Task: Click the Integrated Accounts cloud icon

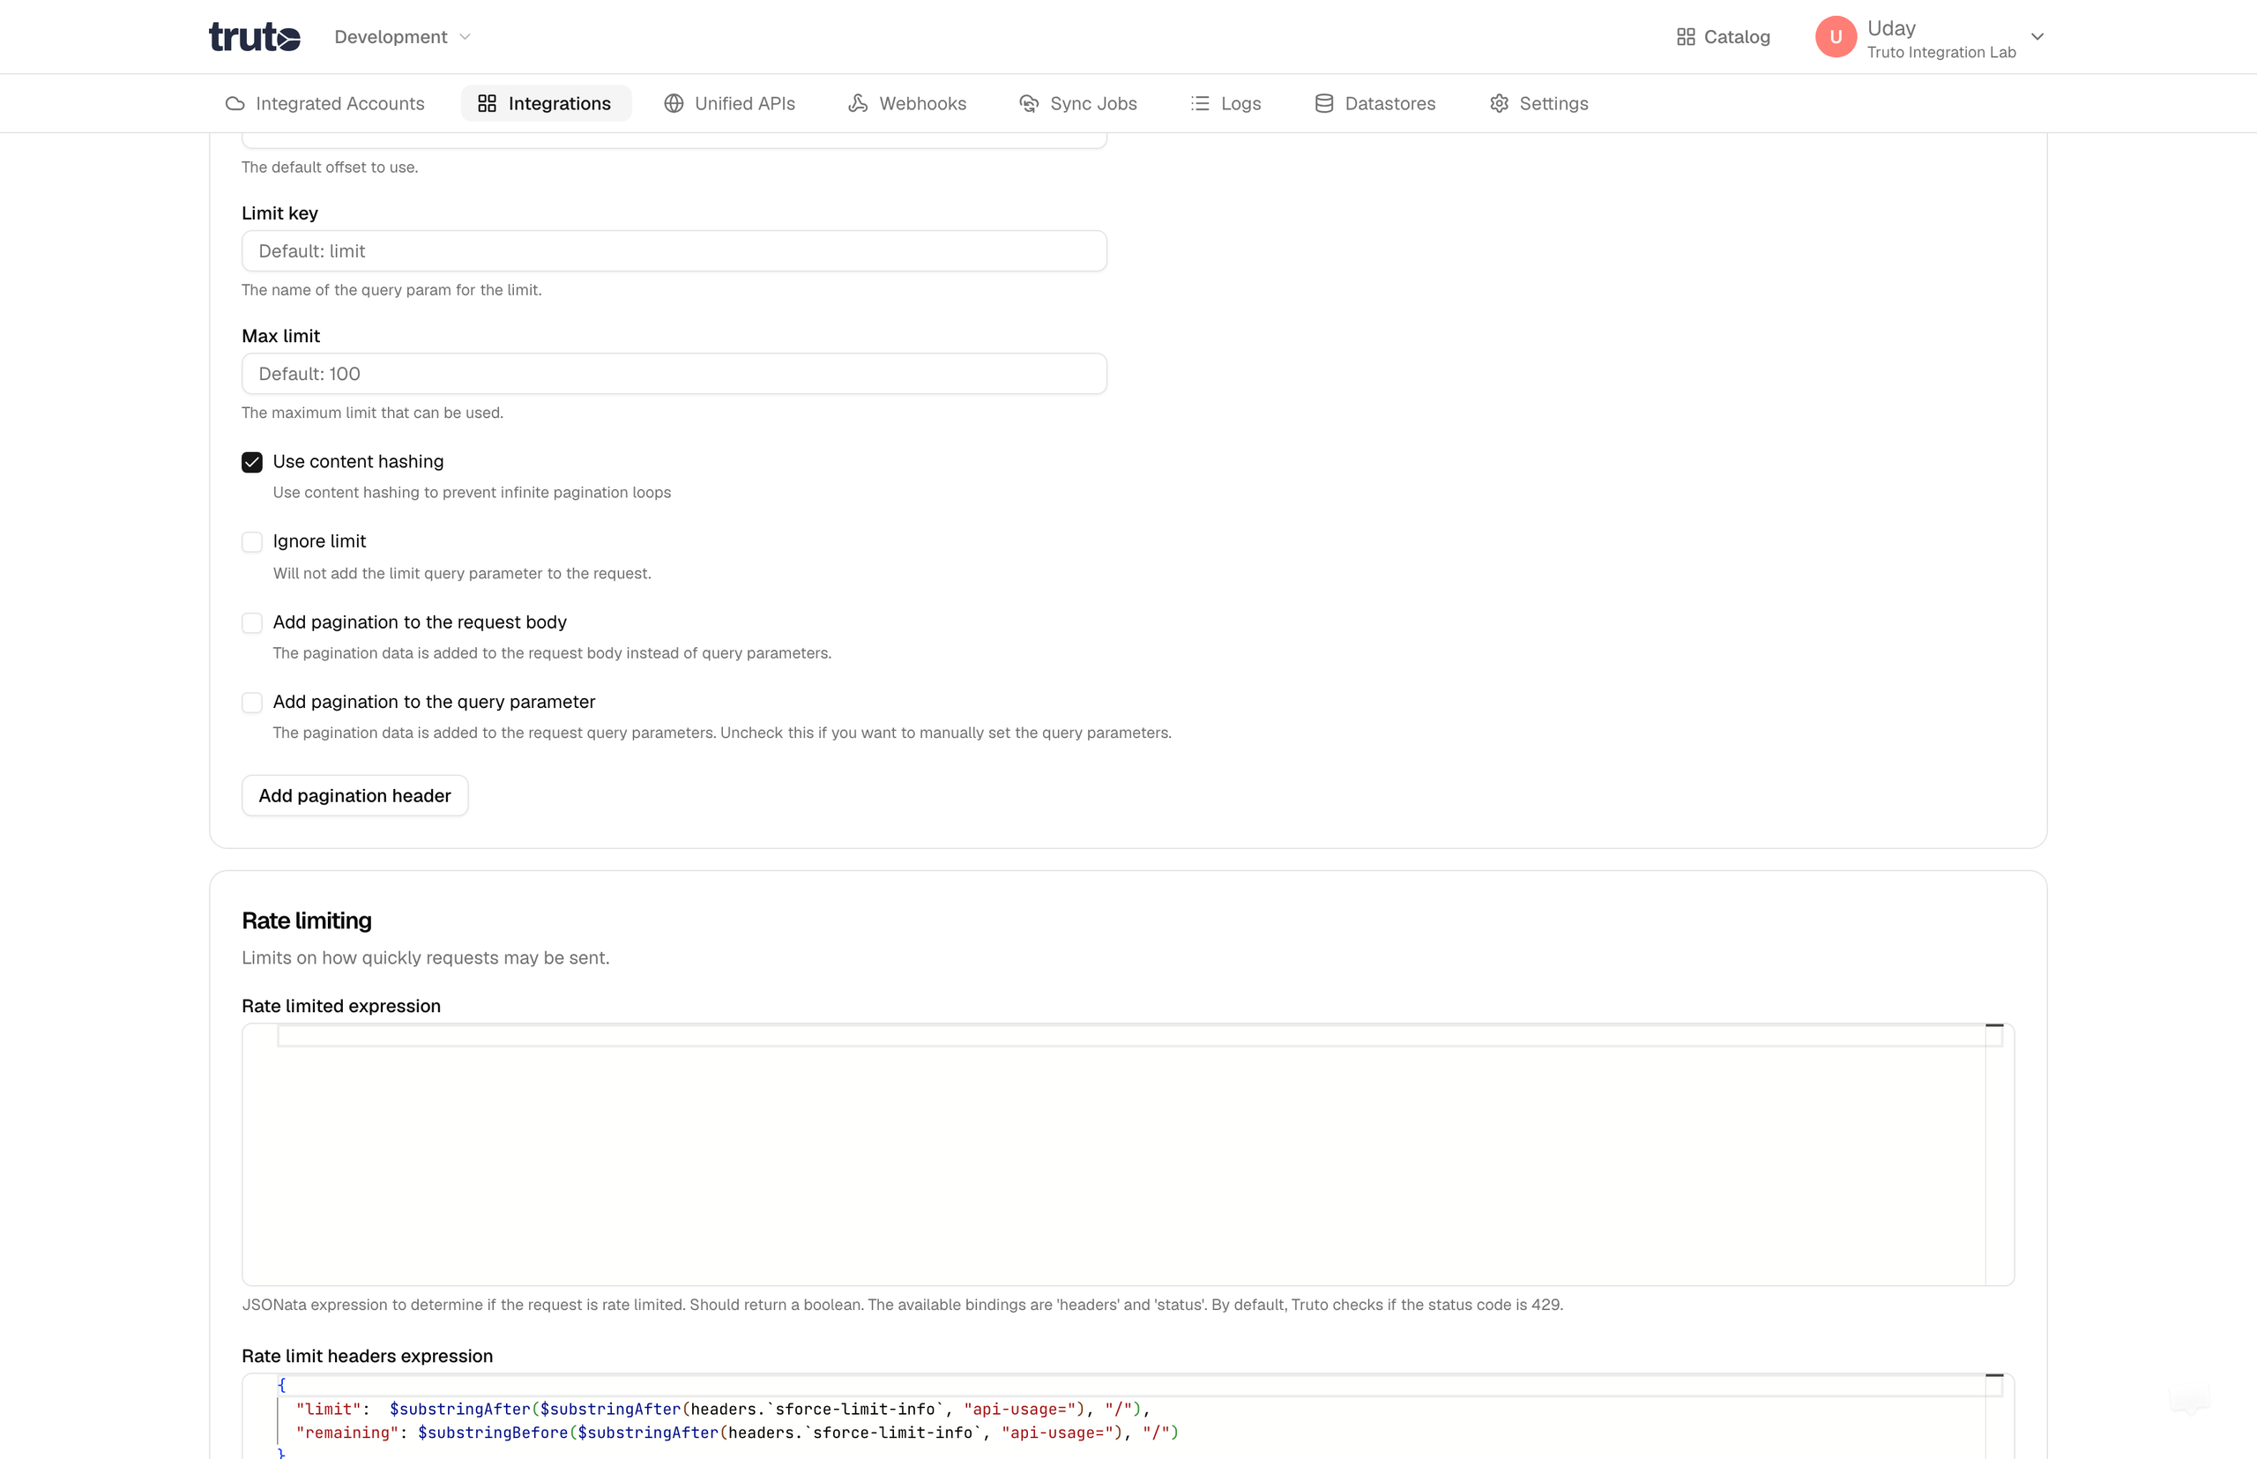Action: [x=235, y=103]
